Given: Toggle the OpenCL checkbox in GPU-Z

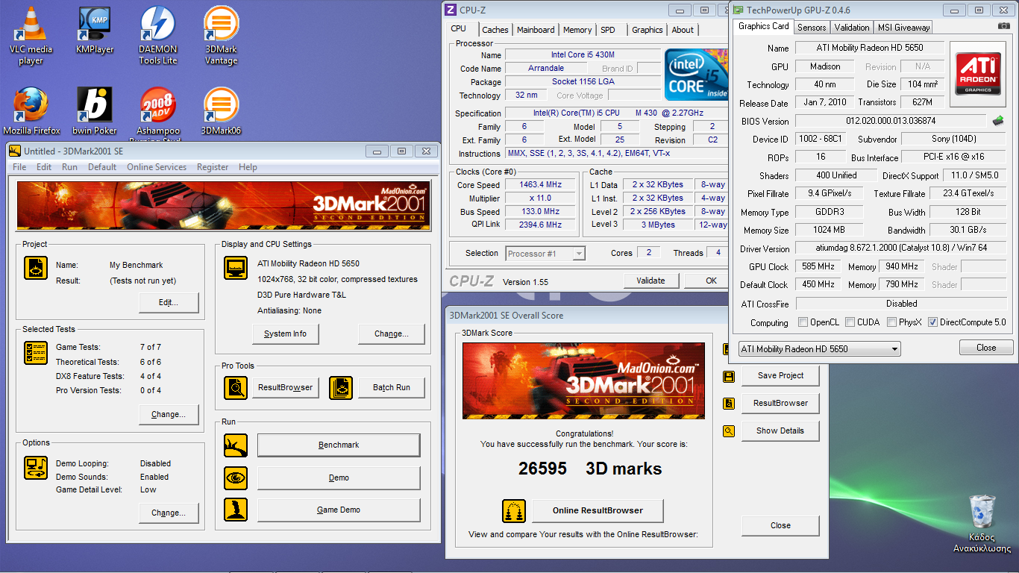Looking at the screenshot, I should 803,322.
